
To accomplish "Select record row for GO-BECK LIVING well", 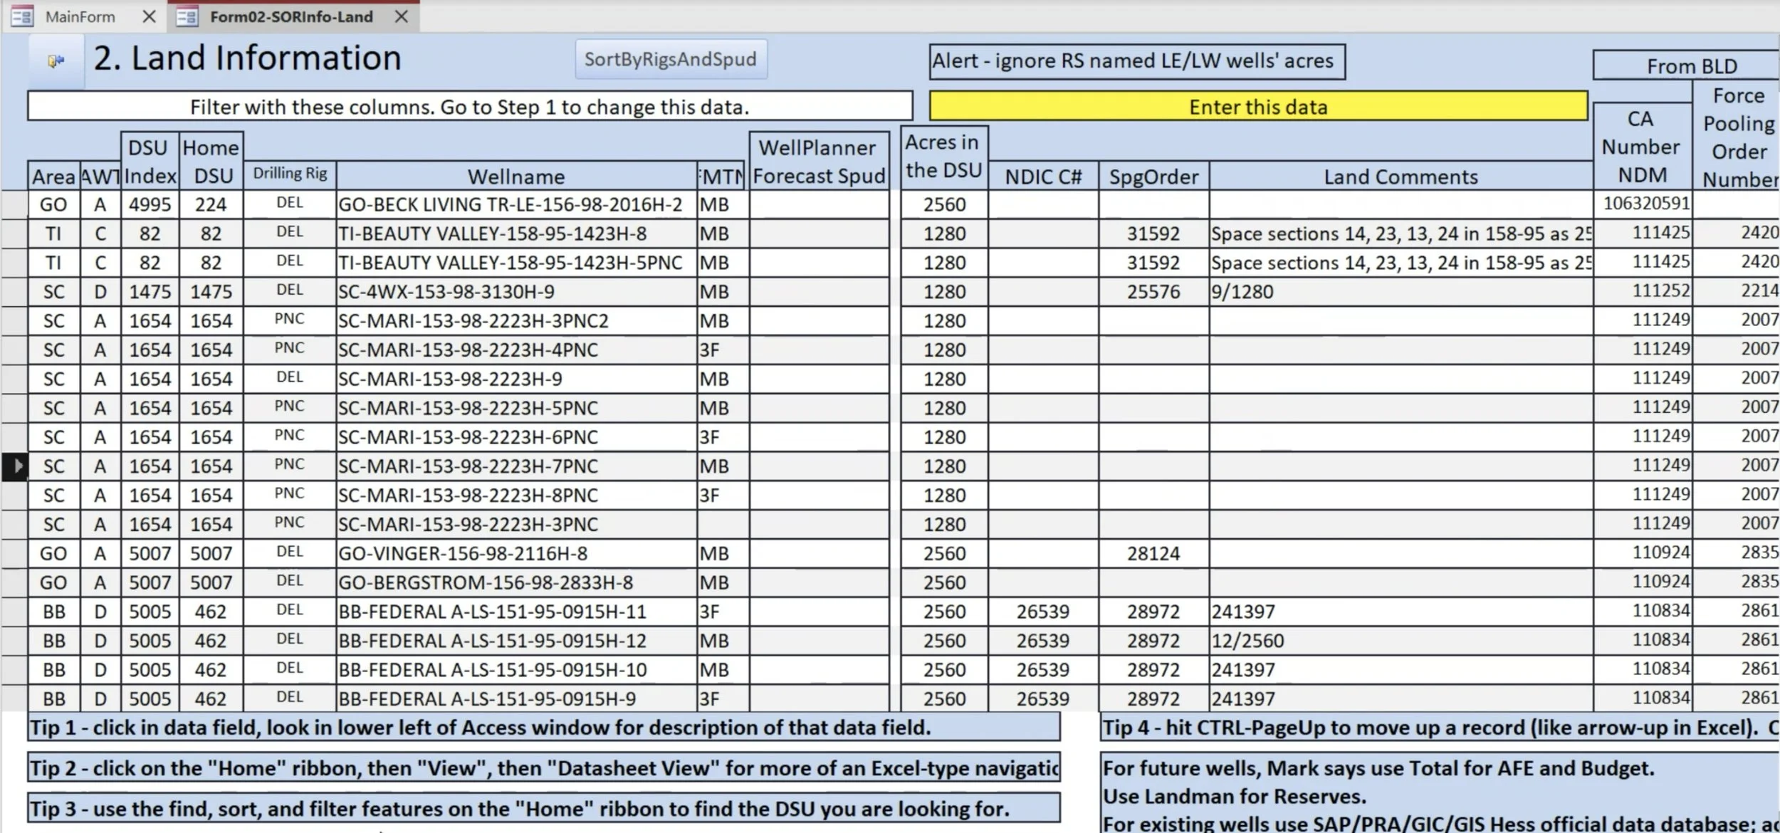I will (15, 205).
